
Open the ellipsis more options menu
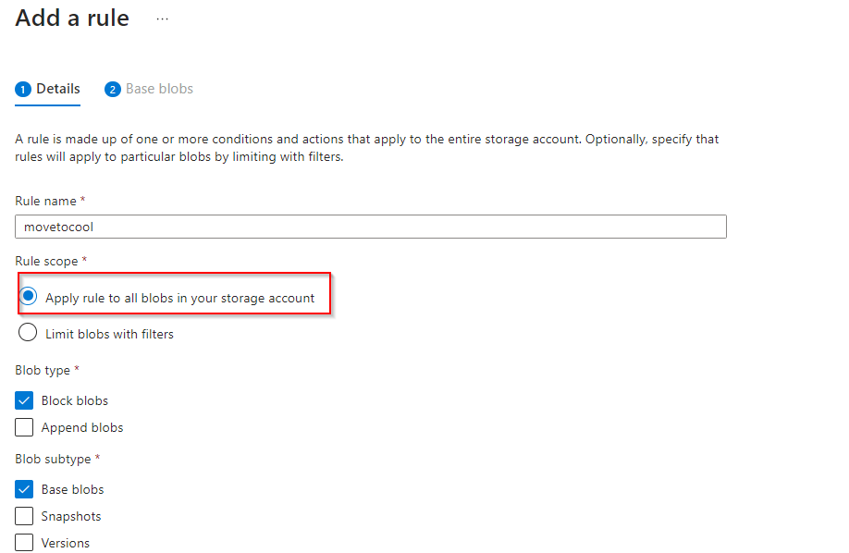163,18
